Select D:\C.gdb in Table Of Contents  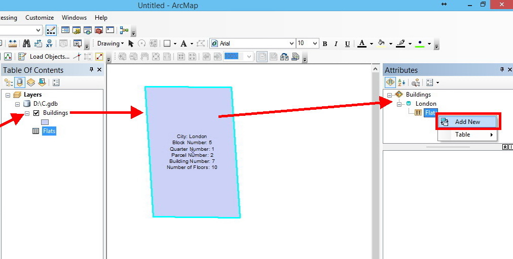pos(46,104)
